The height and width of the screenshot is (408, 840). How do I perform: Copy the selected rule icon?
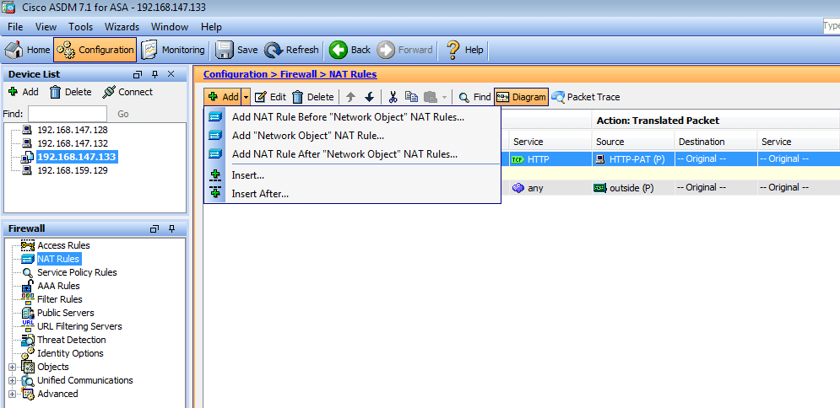pyautogui.click(x=411, y=97)
